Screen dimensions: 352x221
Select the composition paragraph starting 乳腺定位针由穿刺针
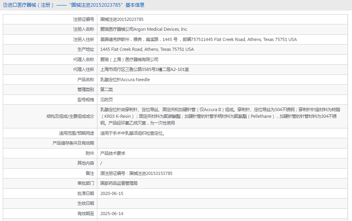pyautogui.click(x=220, y=116)
